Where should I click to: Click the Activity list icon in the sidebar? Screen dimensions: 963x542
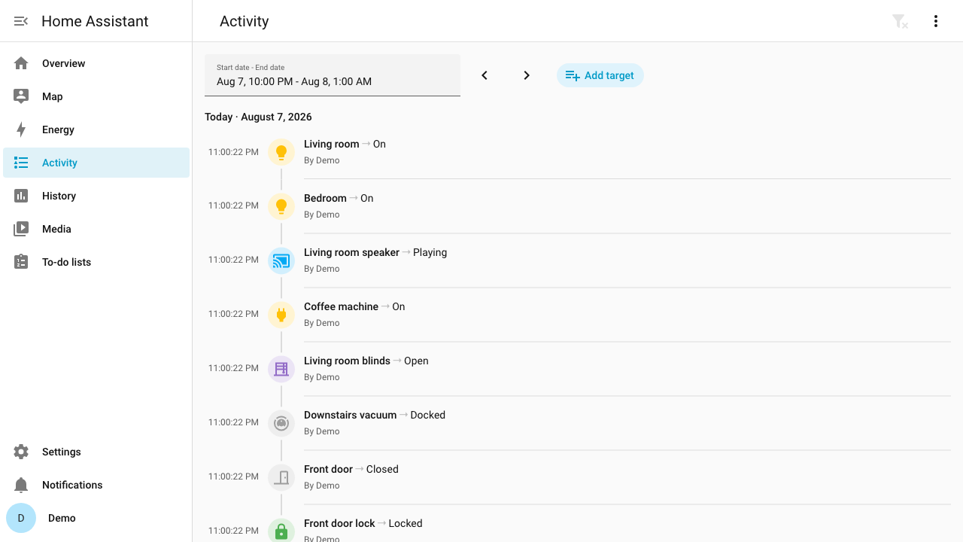21,163
